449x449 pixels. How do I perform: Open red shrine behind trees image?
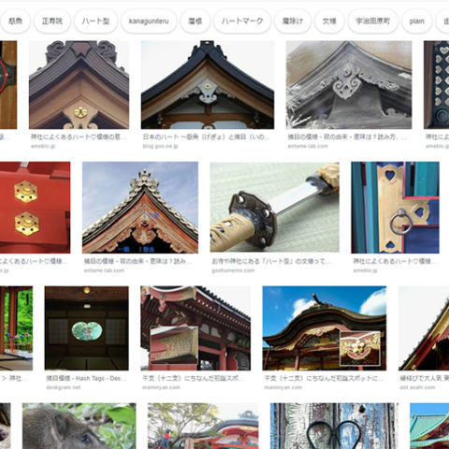pyautogui.click(x=203, y=426)
